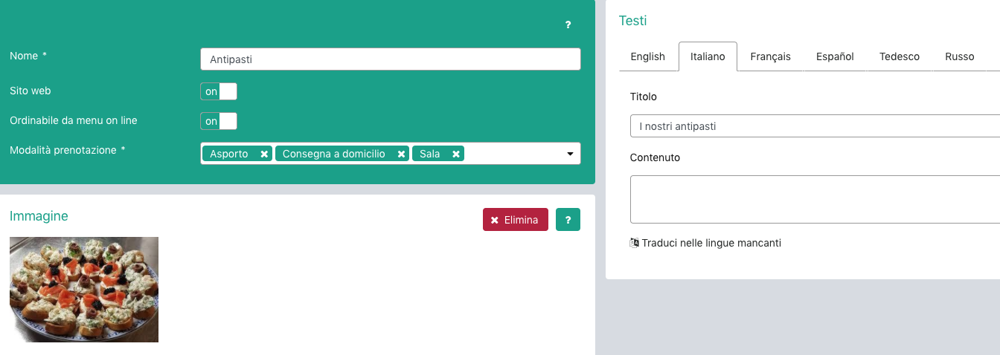This screenshot has width=1000, height=355.
Task: Click the Nome input field
Action: 390,59
